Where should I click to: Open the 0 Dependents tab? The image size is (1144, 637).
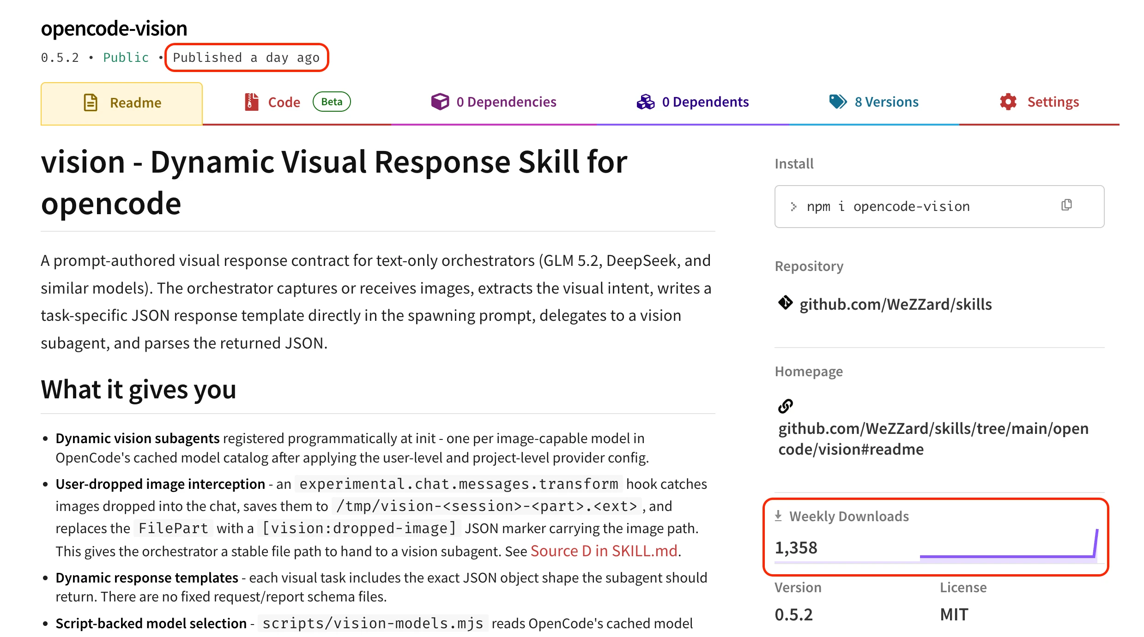pos(692,102)
